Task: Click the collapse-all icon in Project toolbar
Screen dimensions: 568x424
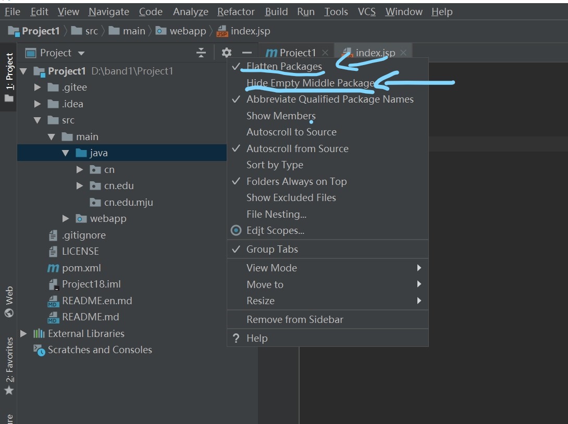Action: point(201,52)
